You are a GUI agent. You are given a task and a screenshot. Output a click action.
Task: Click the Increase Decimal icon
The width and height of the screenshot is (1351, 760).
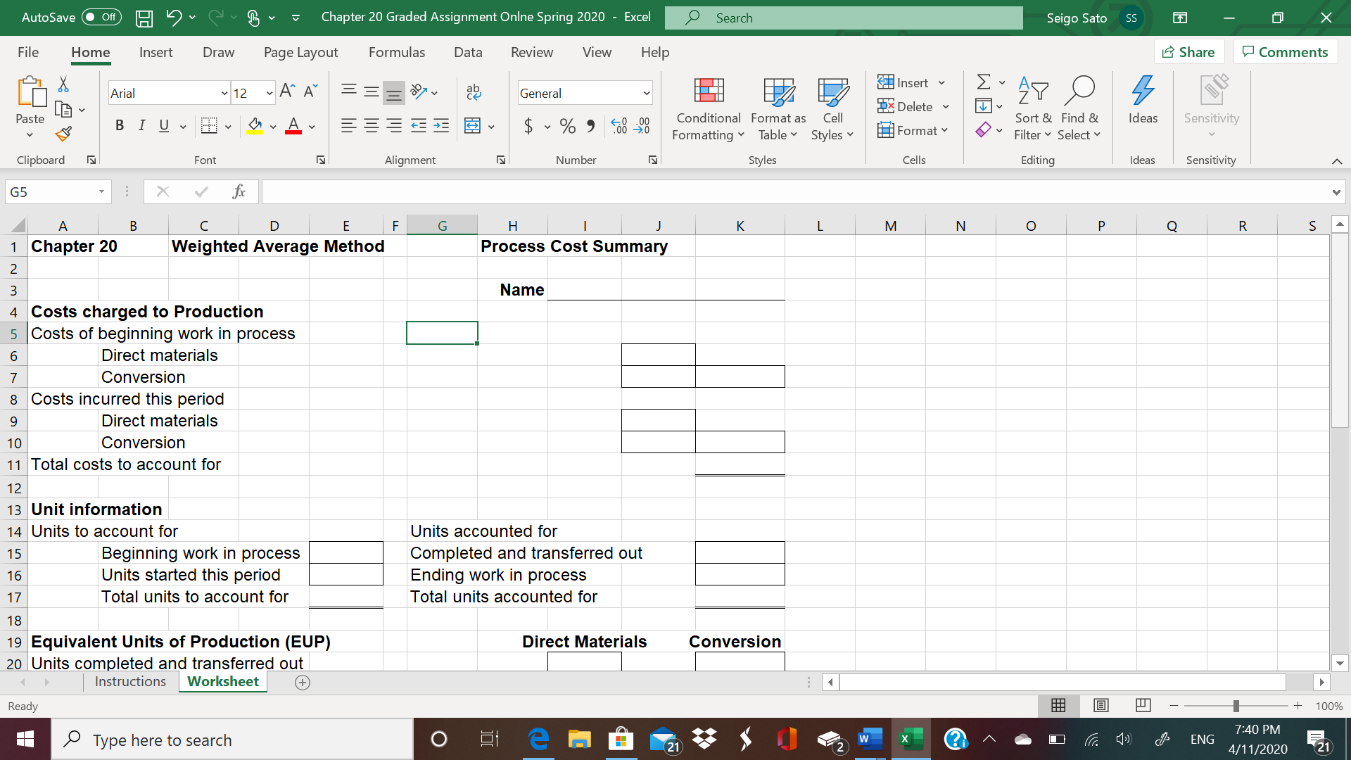[619, 126]
